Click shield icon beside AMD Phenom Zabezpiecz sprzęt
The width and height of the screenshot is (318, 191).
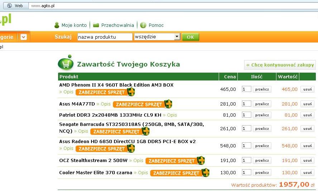[x=131, y=92]
